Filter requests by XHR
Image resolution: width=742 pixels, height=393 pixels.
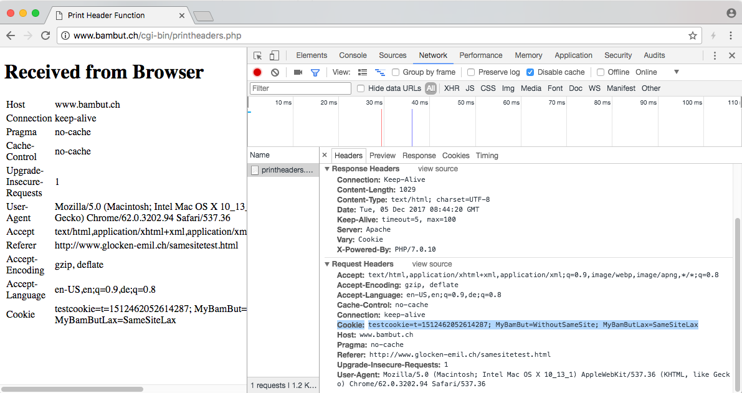pyautogui.click(x=452, y=88)
